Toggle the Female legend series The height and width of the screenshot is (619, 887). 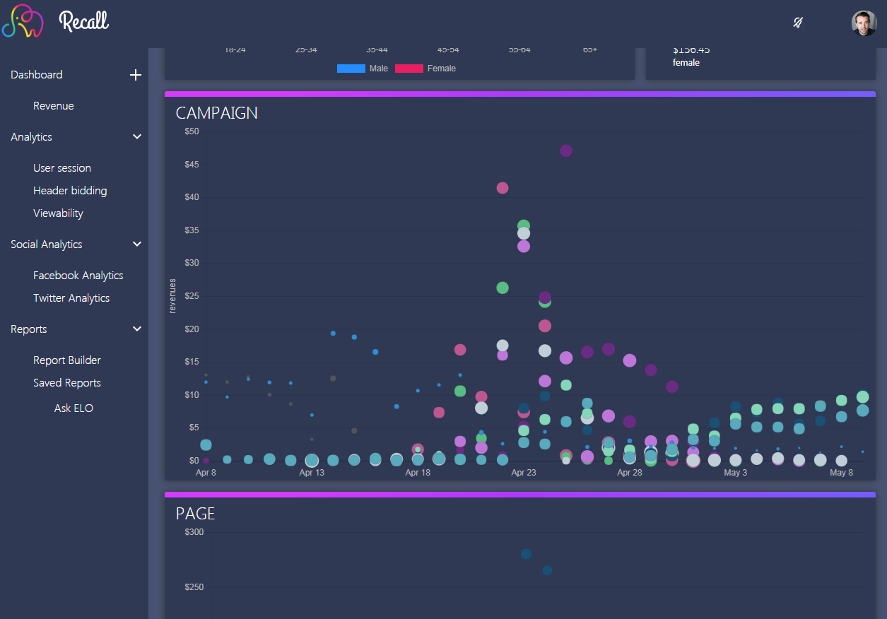tap(425, 69)
